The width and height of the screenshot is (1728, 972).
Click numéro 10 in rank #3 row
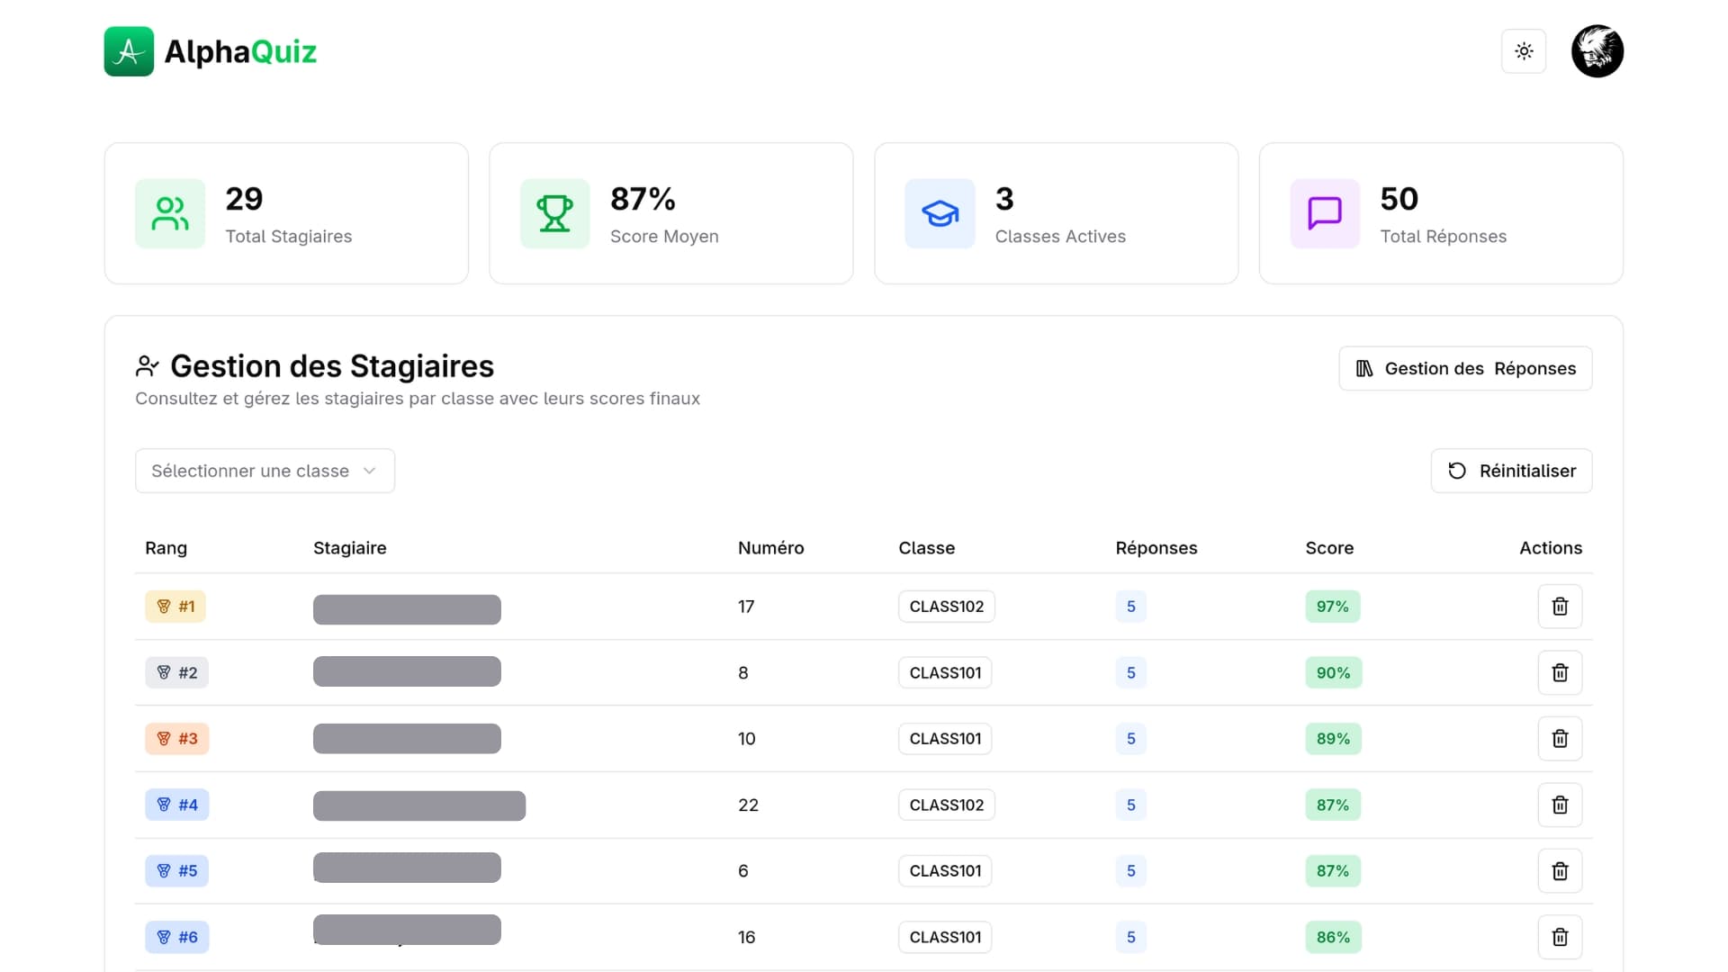[x=747, y=739]
